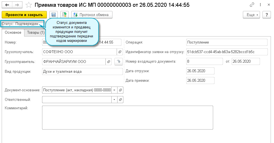Open Грузополучатель СОФТЕХНО record icon
The width and height of the screenshot is (274, 143).
click(120, 52)
